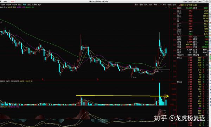Click the 买三 bid row
Image resolution: width=211 pixels, height=127 pixels.
click(x=193, y=29)
